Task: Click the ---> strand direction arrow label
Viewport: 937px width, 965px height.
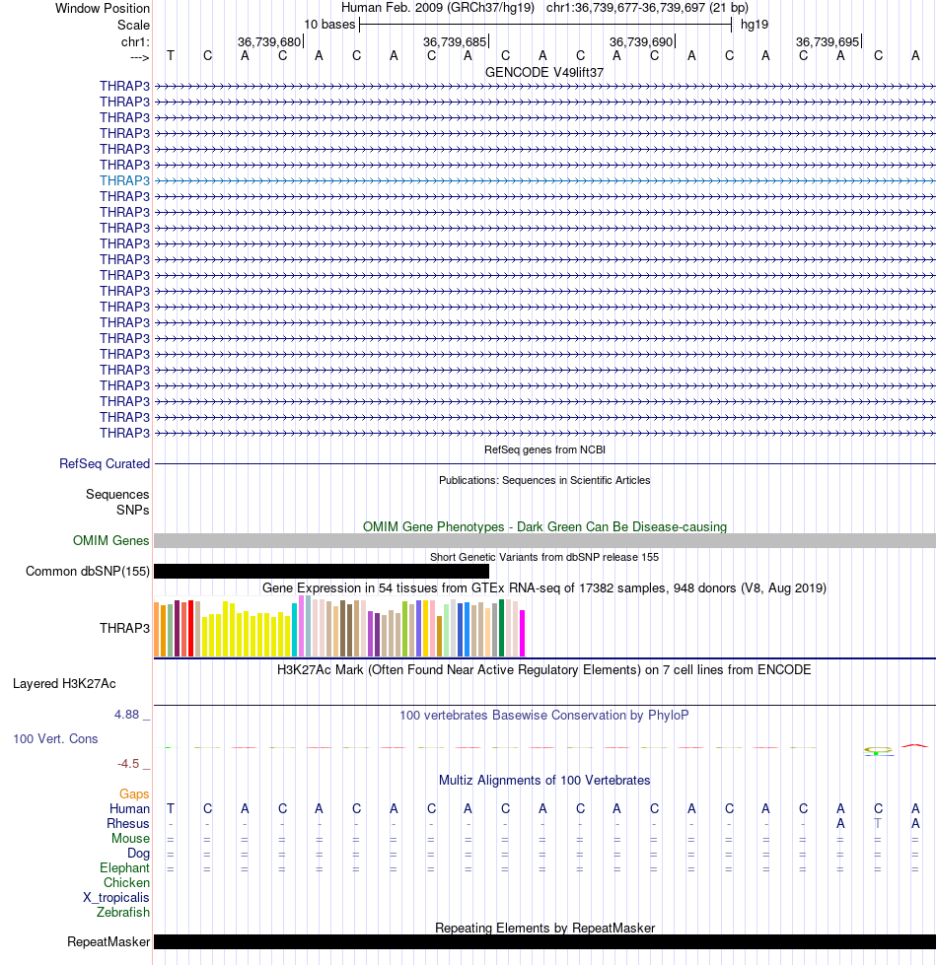Action: tap(140, 58)
